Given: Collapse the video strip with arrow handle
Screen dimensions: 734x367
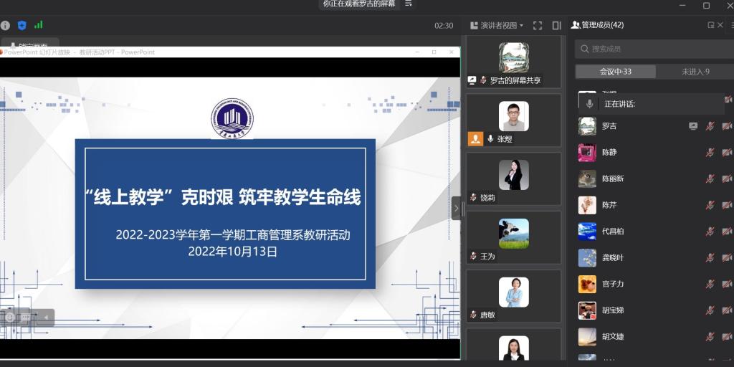Looking at the screenshot, I should click(x=455, y=209).
